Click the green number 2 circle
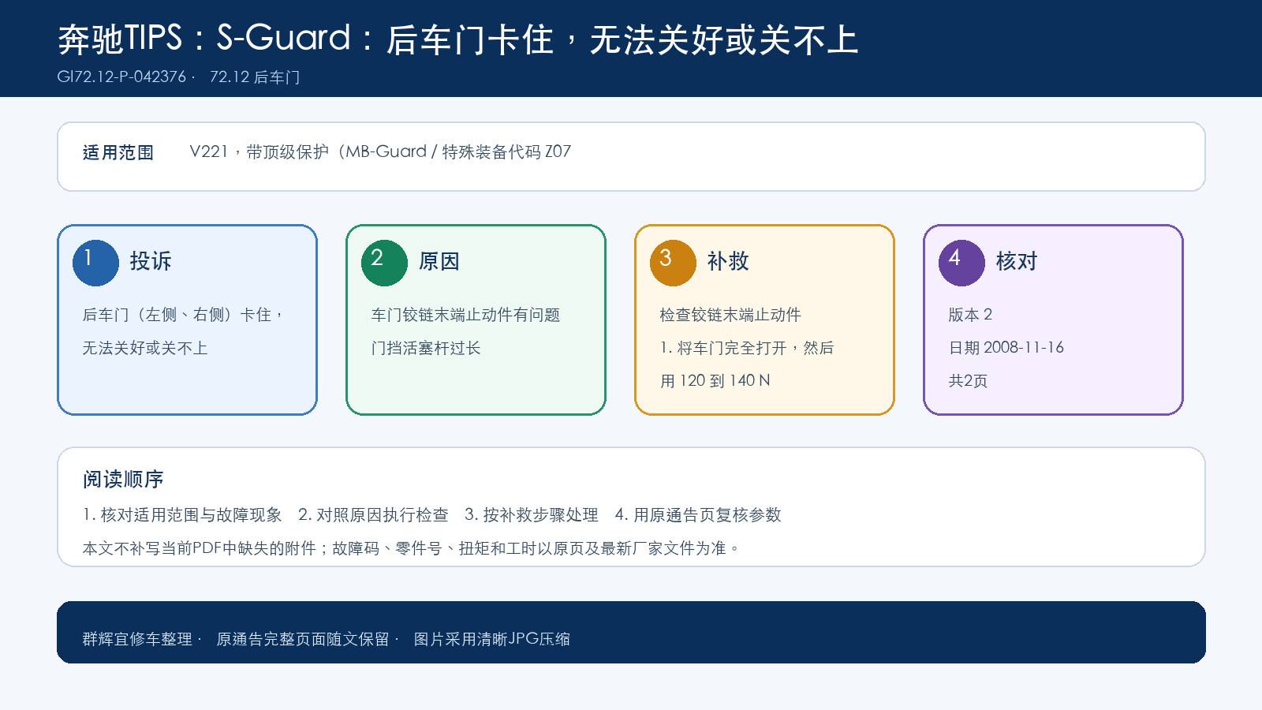The height and width of the screenshot is (710, 1262). point(384,263)
